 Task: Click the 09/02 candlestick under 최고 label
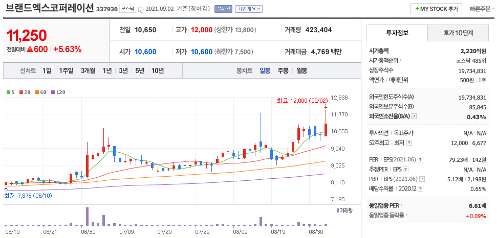326,123
